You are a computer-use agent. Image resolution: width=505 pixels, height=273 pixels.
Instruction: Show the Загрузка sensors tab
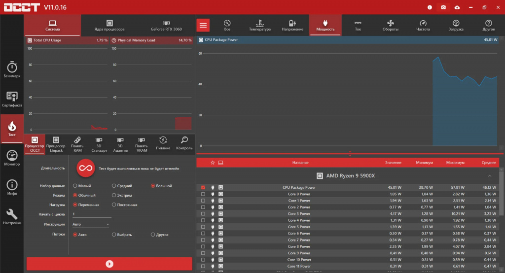[456, 25]
